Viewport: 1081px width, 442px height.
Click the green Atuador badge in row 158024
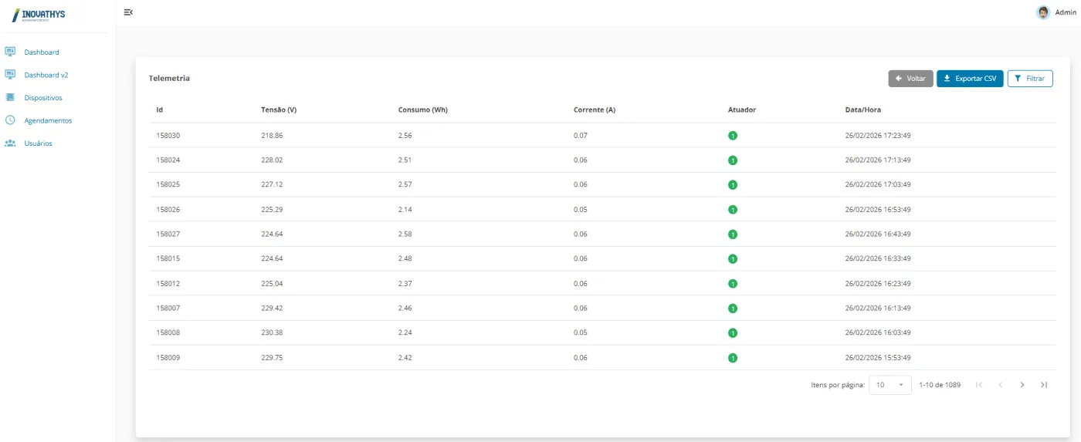tap(733, 160)
